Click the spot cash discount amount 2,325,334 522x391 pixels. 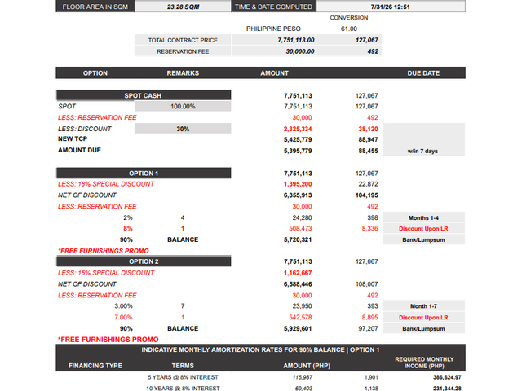(298, 129)
